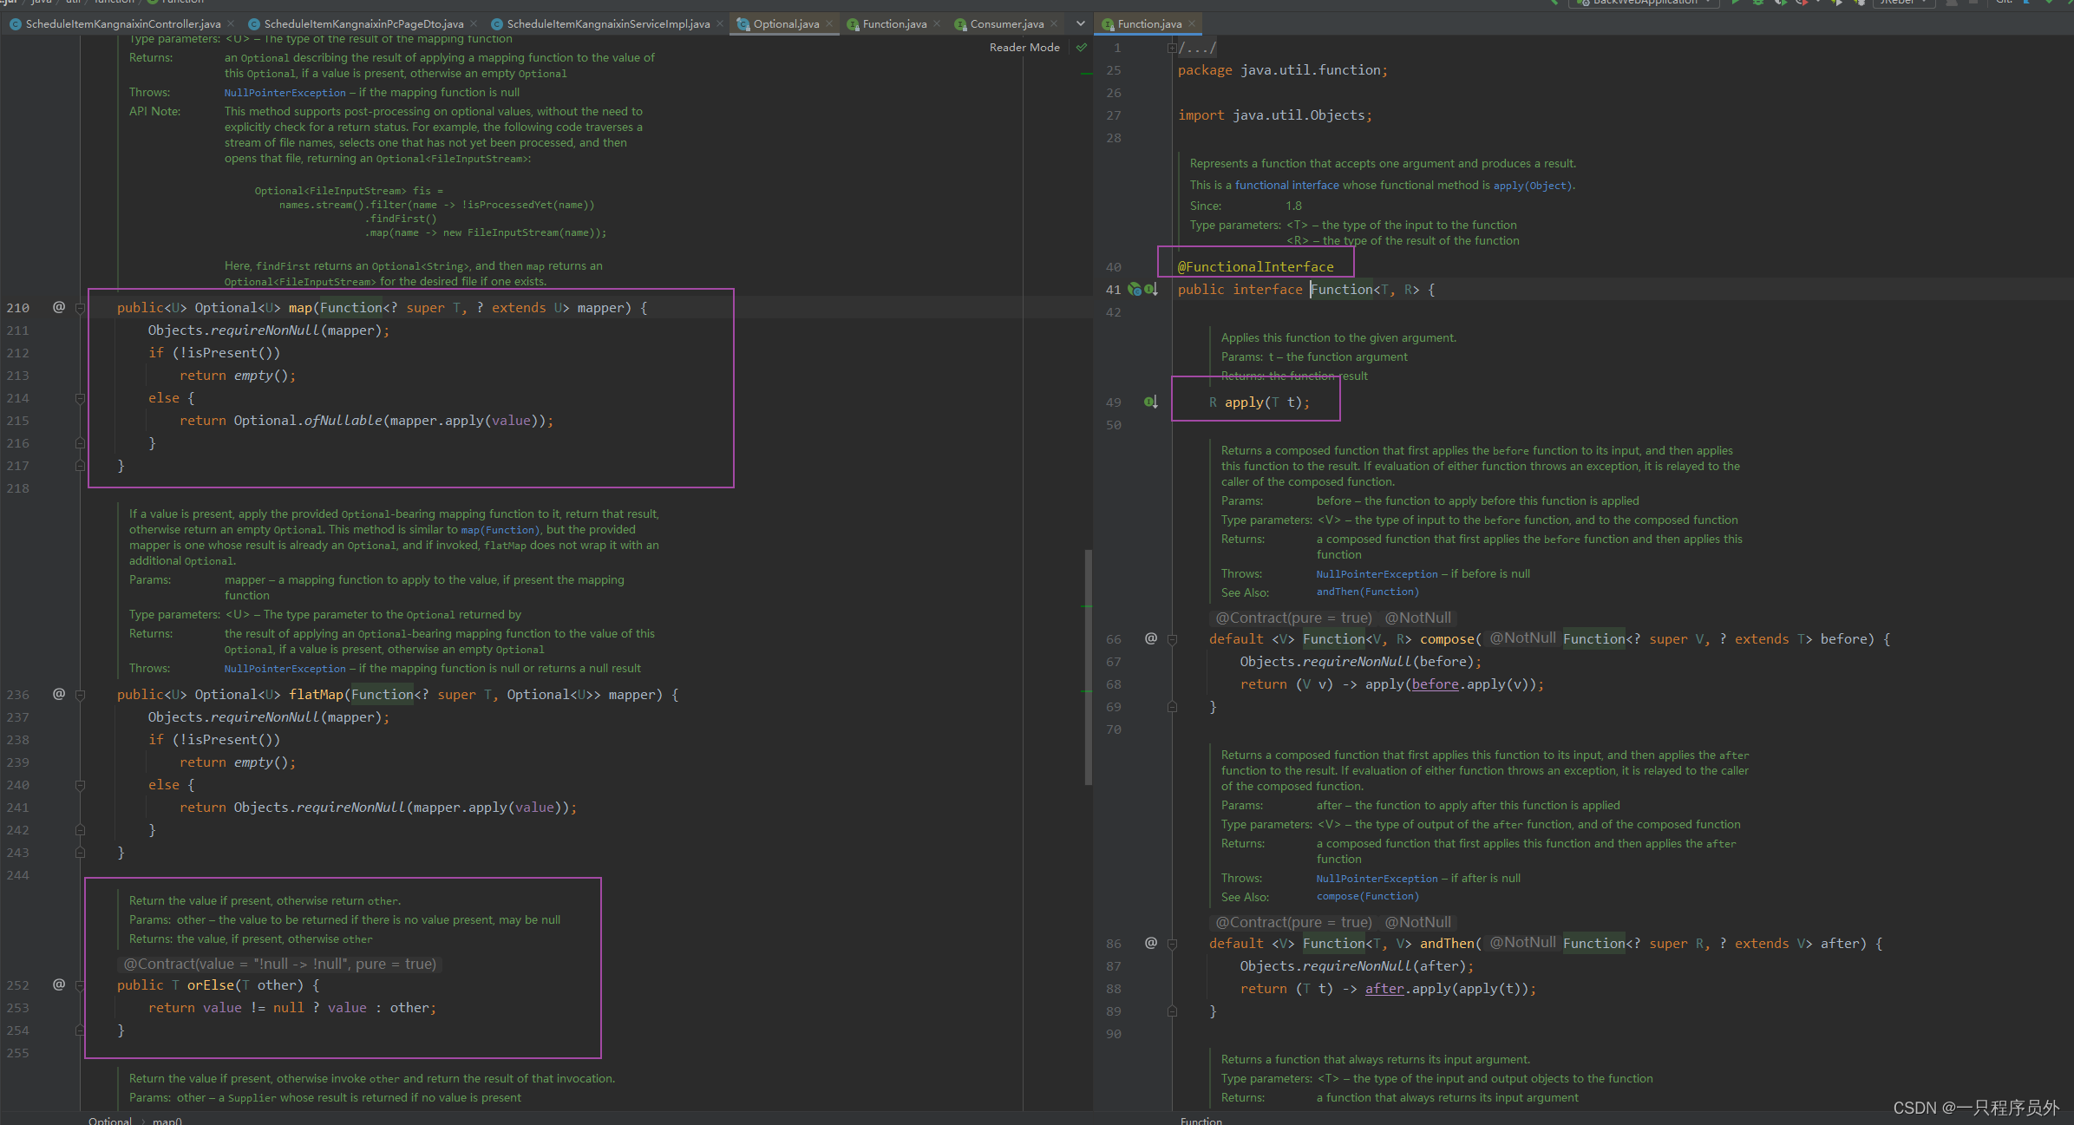This screenshot has height=1125, width=2074.
Task: Close the Consumer.java tab using its X
Action: (1054, 23)
